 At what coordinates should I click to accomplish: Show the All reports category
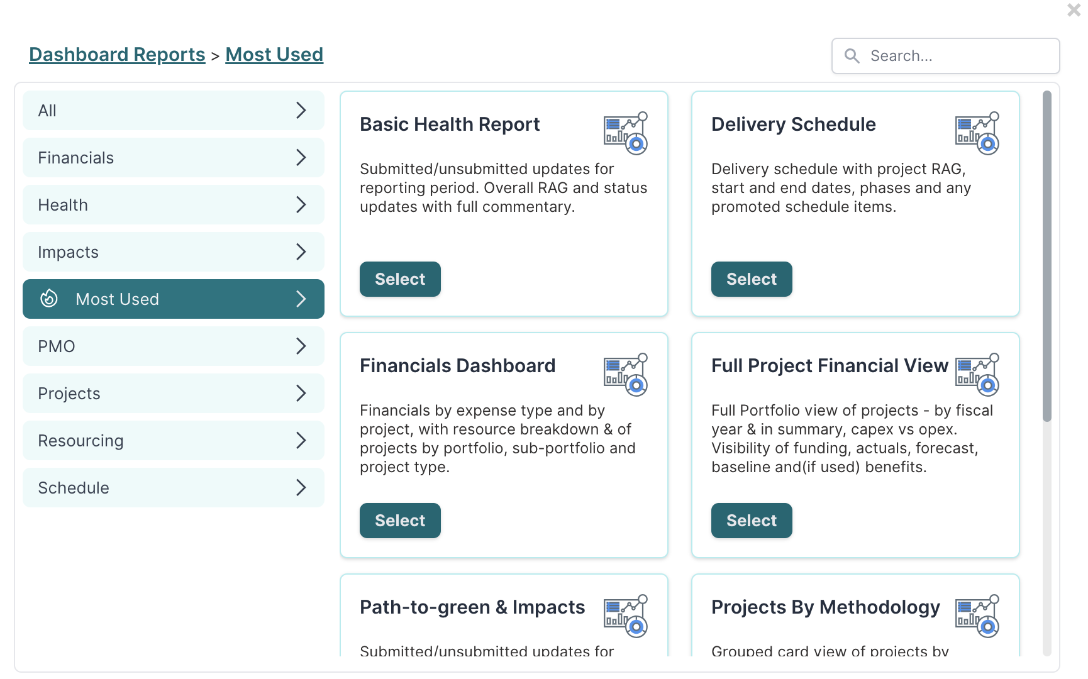[x=174, y=110]
